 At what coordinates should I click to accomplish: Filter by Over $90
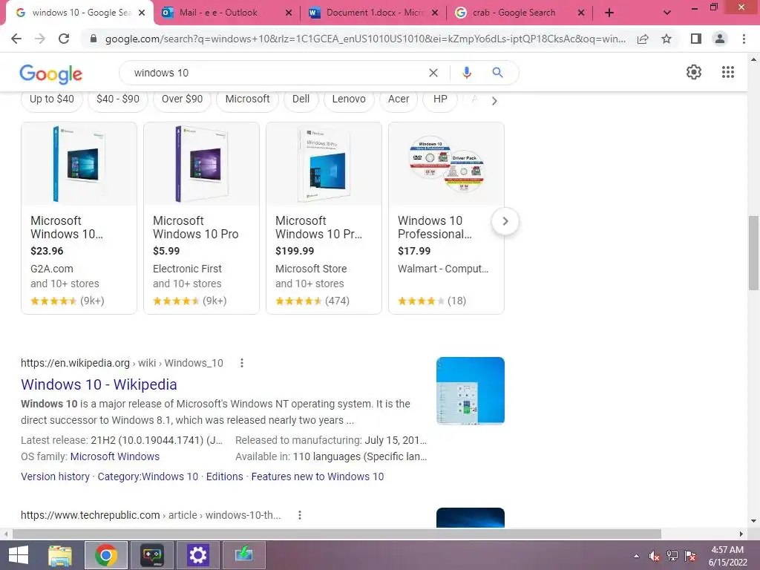[x=183, y=99]
